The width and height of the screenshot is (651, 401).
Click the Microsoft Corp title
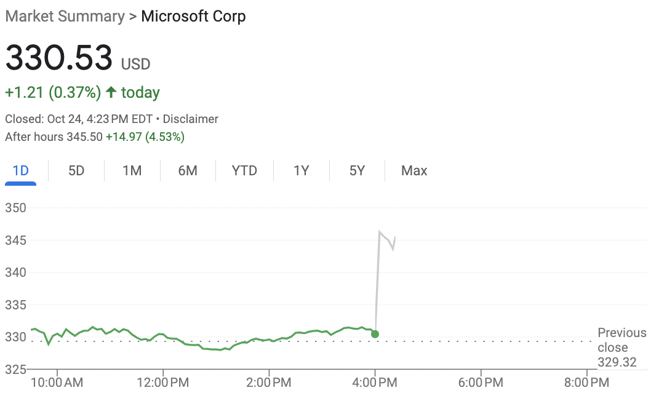coord(193,17)
